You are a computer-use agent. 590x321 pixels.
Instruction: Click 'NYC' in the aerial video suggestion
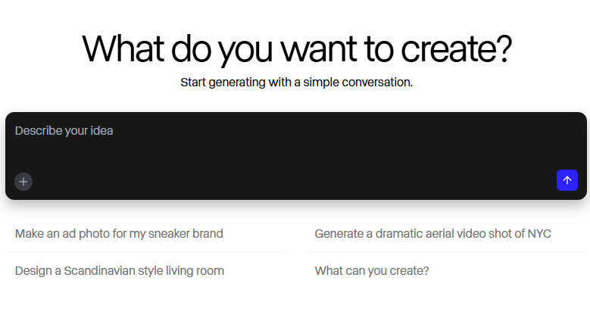[539, 234]
